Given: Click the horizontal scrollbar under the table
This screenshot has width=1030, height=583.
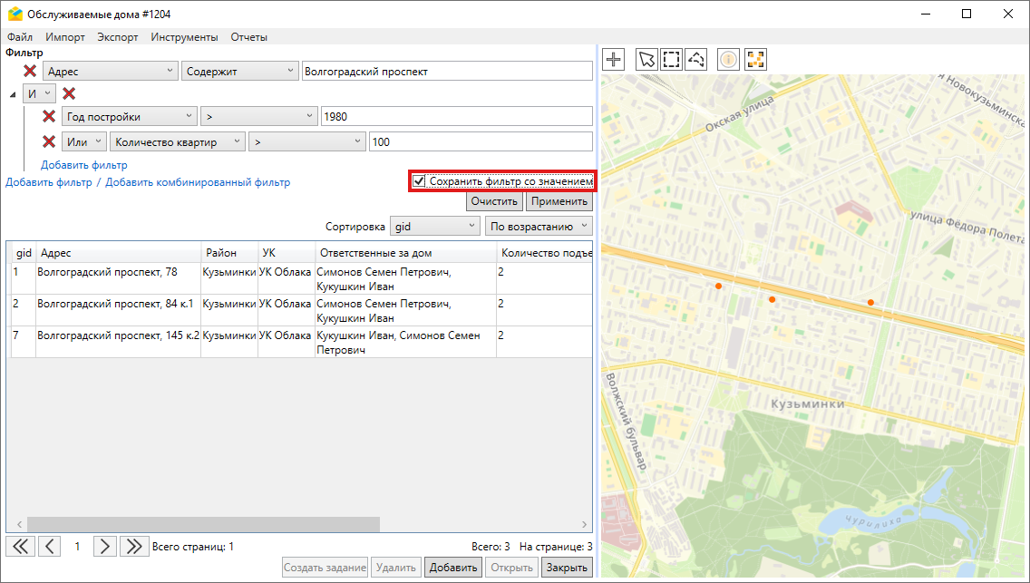Looking at the screenshot, I should click(202, 524).
